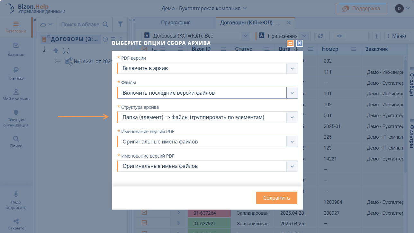
Task: Click the info icon beside Меню
Action: (376, 36)
